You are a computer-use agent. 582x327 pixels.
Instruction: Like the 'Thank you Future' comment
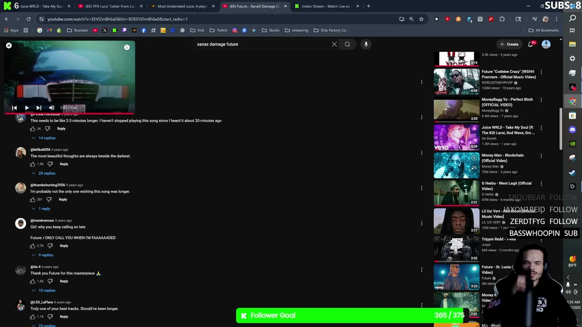coord(33,281)
